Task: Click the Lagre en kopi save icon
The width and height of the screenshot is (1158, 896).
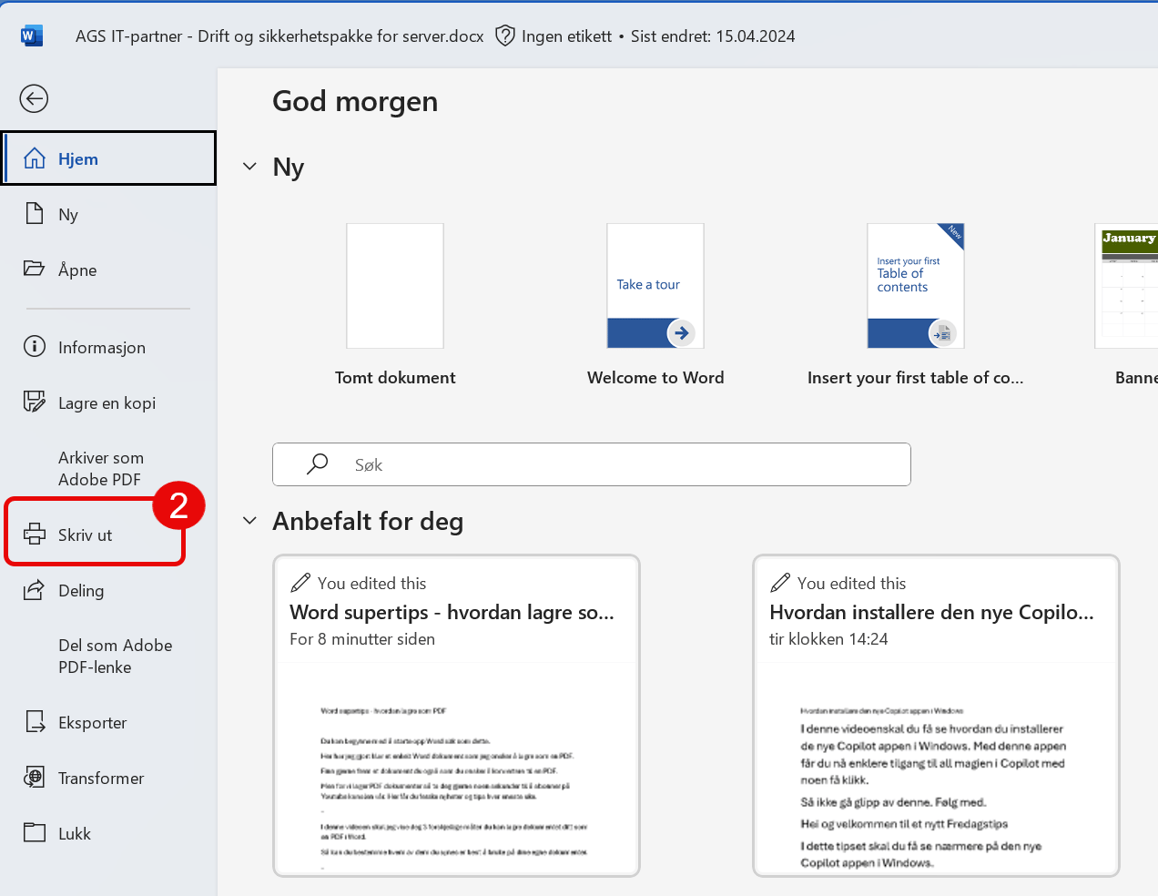Action: click(x=35, y=402)
